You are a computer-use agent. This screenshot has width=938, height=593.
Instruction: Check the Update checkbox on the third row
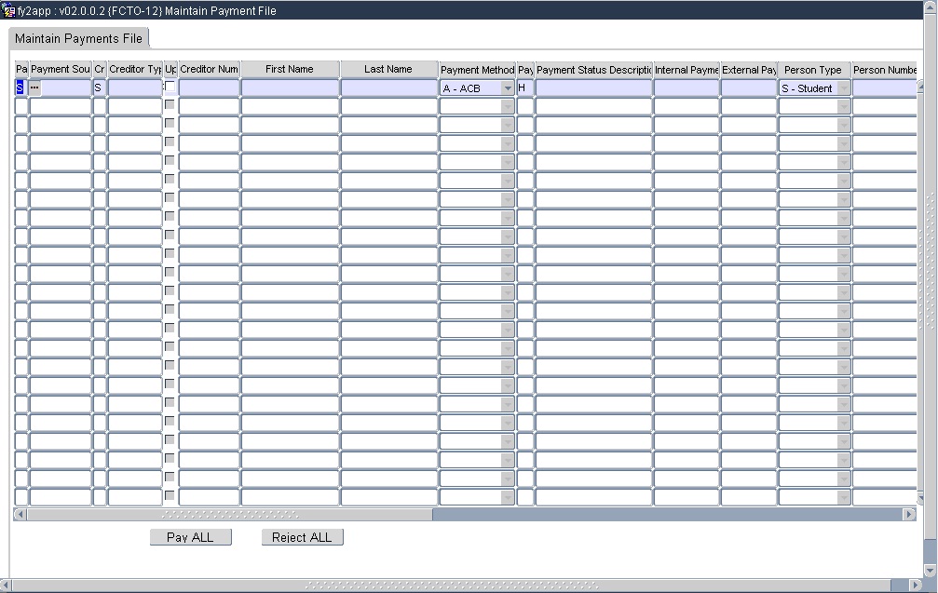(169, 123)
